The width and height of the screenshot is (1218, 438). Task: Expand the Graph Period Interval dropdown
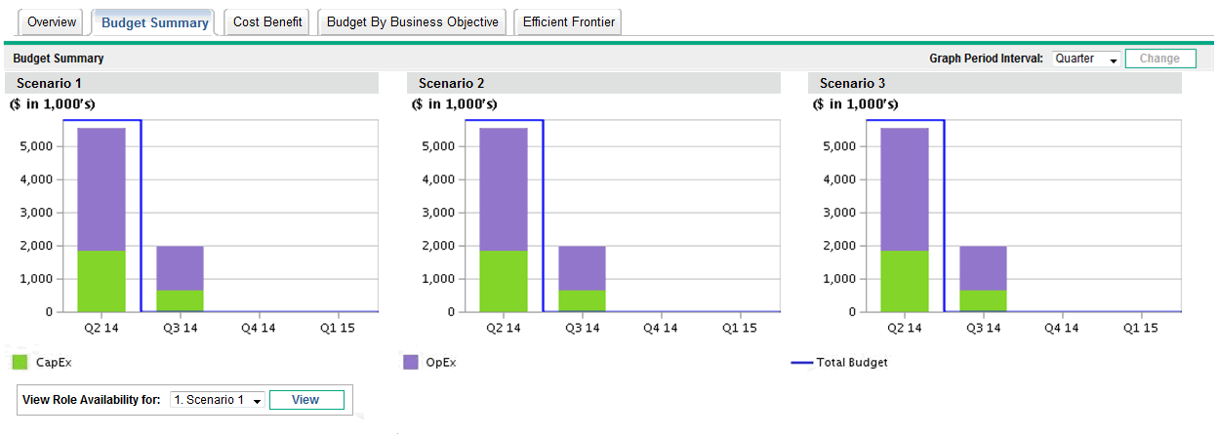click(x=1086, y=59)
